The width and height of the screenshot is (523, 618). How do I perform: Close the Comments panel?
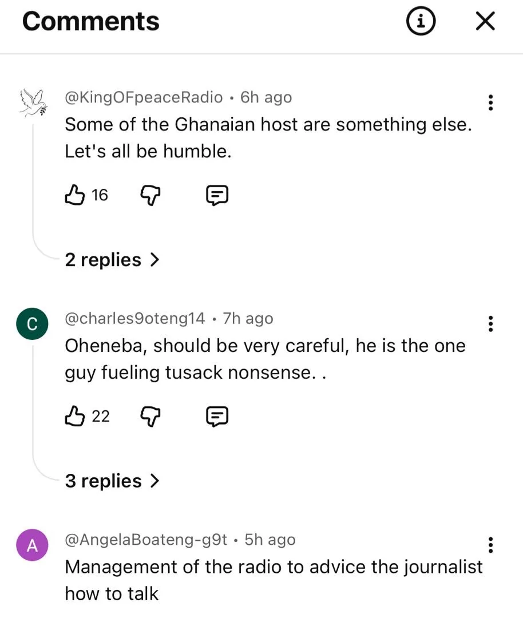tap(485, 21)
